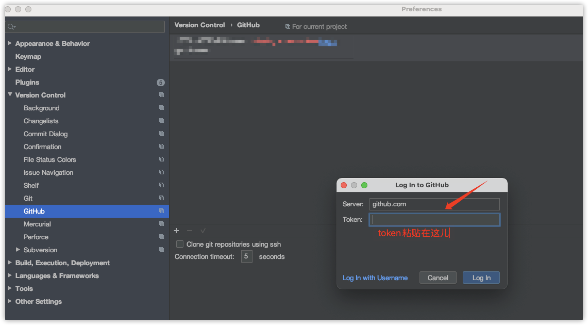Expand the Subversion subtree
Screen dimensions: 588x325
pos(18,249)
